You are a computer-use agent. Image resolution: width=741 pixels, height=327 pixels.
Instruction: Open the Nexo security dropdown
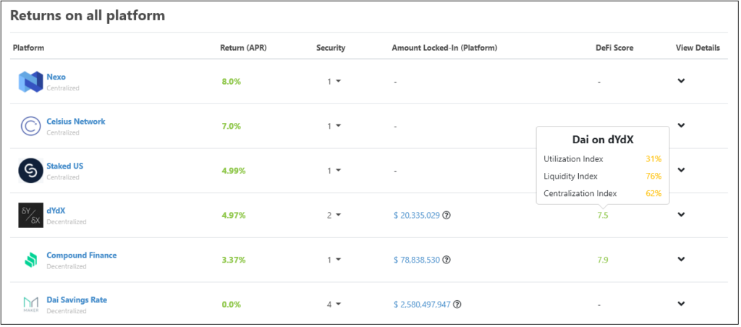(334, 82)
